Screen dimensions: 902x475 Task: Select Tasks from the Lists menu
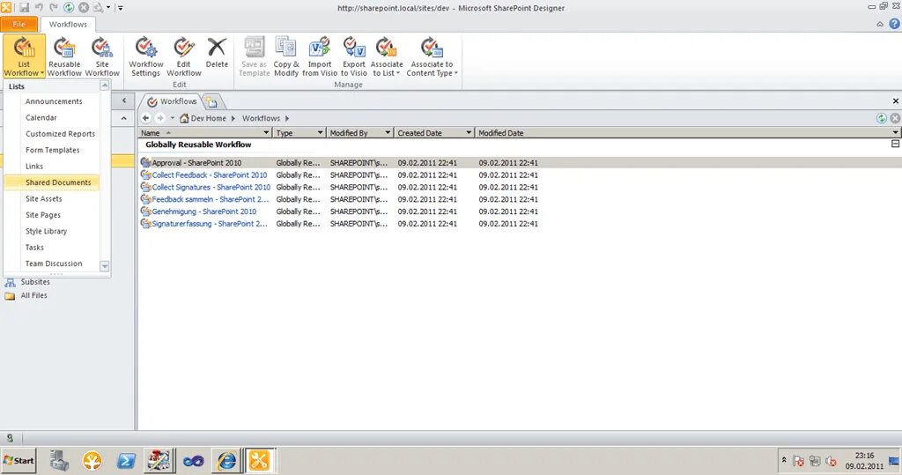34,247
